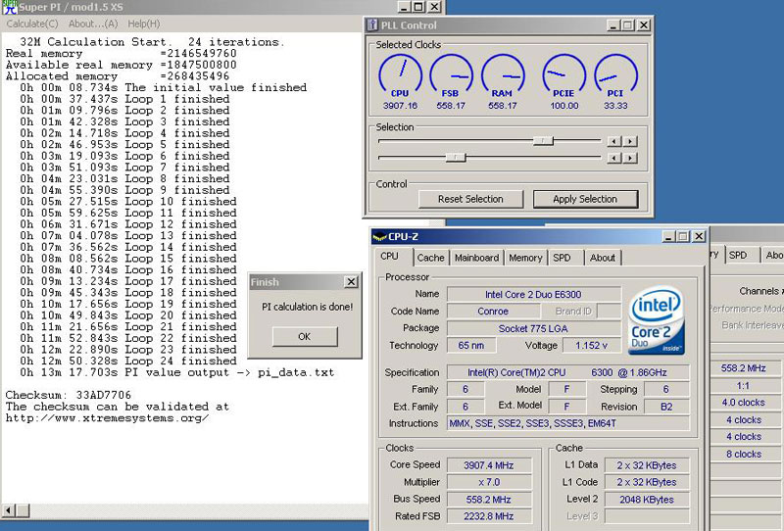The width and height of the screenshot is (784, 531).
Task: Maximize the Super PI window
Action: click(x=419, y=7)
